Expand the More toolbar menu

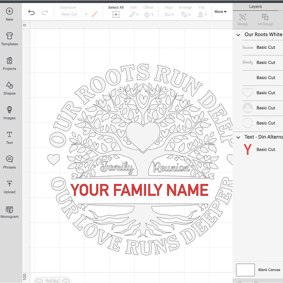coord(220,12)
